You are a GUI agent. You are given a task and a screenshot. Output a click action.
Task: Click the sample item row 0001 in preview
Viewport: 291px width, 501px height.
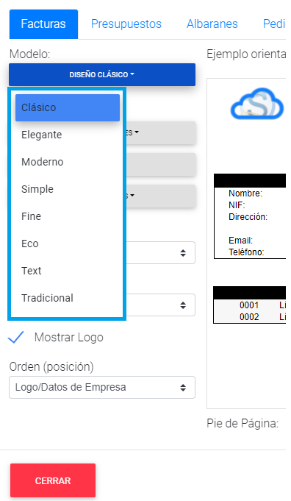pos(250,305)
